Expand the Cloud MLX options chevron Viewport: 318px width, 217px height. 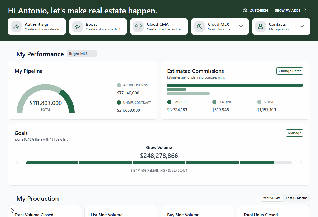point(241,26)
